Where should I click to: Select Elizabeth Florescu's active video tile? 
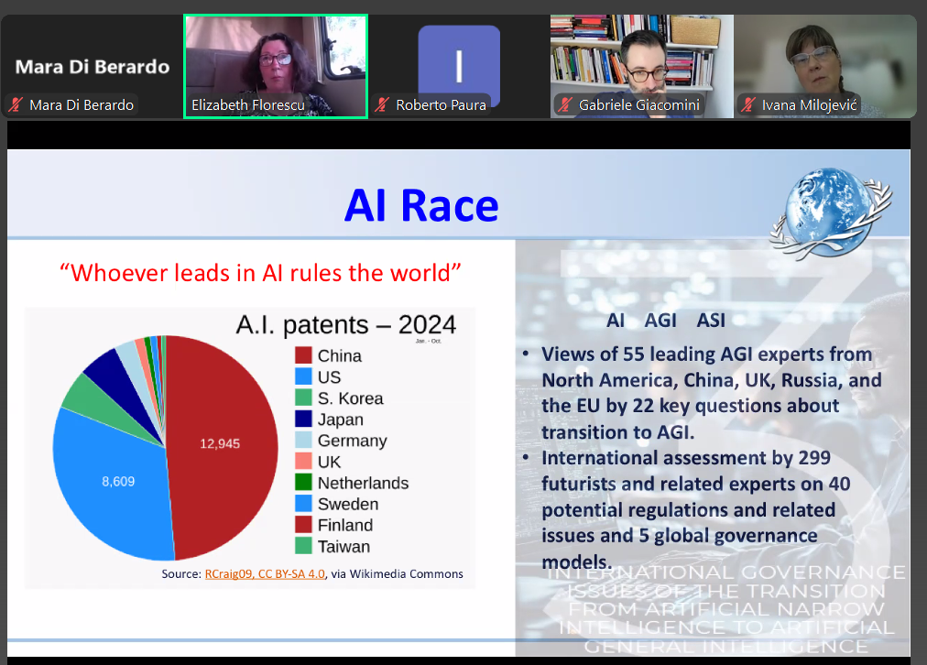point(276,55)
